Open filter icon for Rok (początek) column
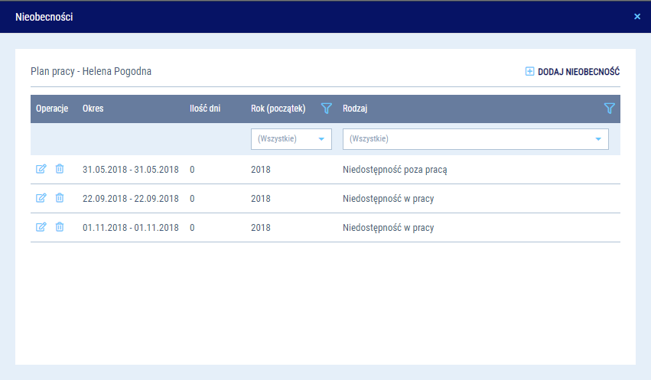The height and width of the screenshot is (380, 651). [x=326, y=109]
